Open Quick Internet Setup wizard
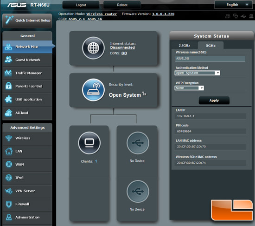Viewport: 255px width, 226px height. pyautogui.click(x=27, y=21)
